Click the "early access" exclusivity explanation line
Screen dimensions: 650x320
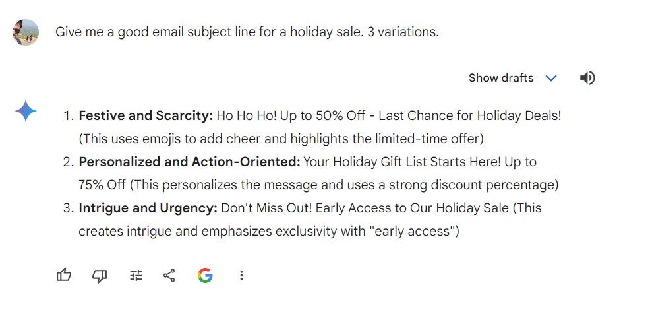pos(268,231)
